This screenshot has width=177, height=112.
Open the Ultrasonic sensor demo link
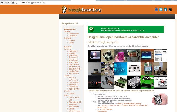pos(75,111)
